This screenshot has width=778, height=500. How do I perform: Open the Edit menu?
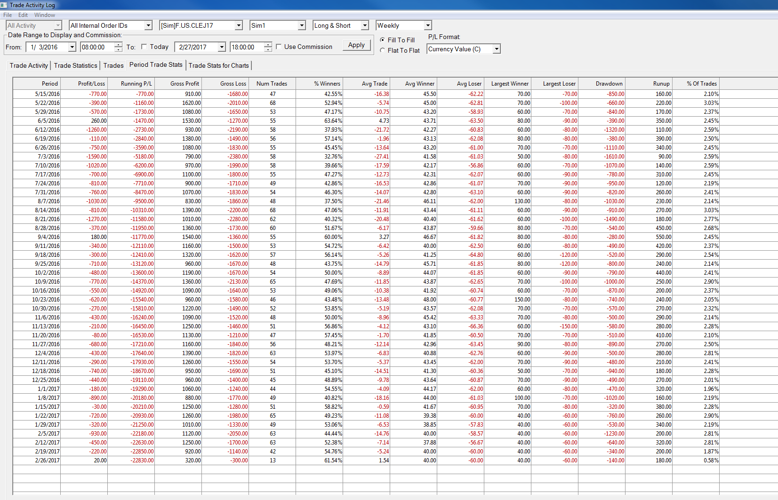coord(23,15)
